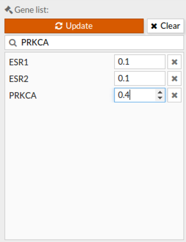Edit the ESR2 value field
Screen dimensions: 186x242
point(140,79)
